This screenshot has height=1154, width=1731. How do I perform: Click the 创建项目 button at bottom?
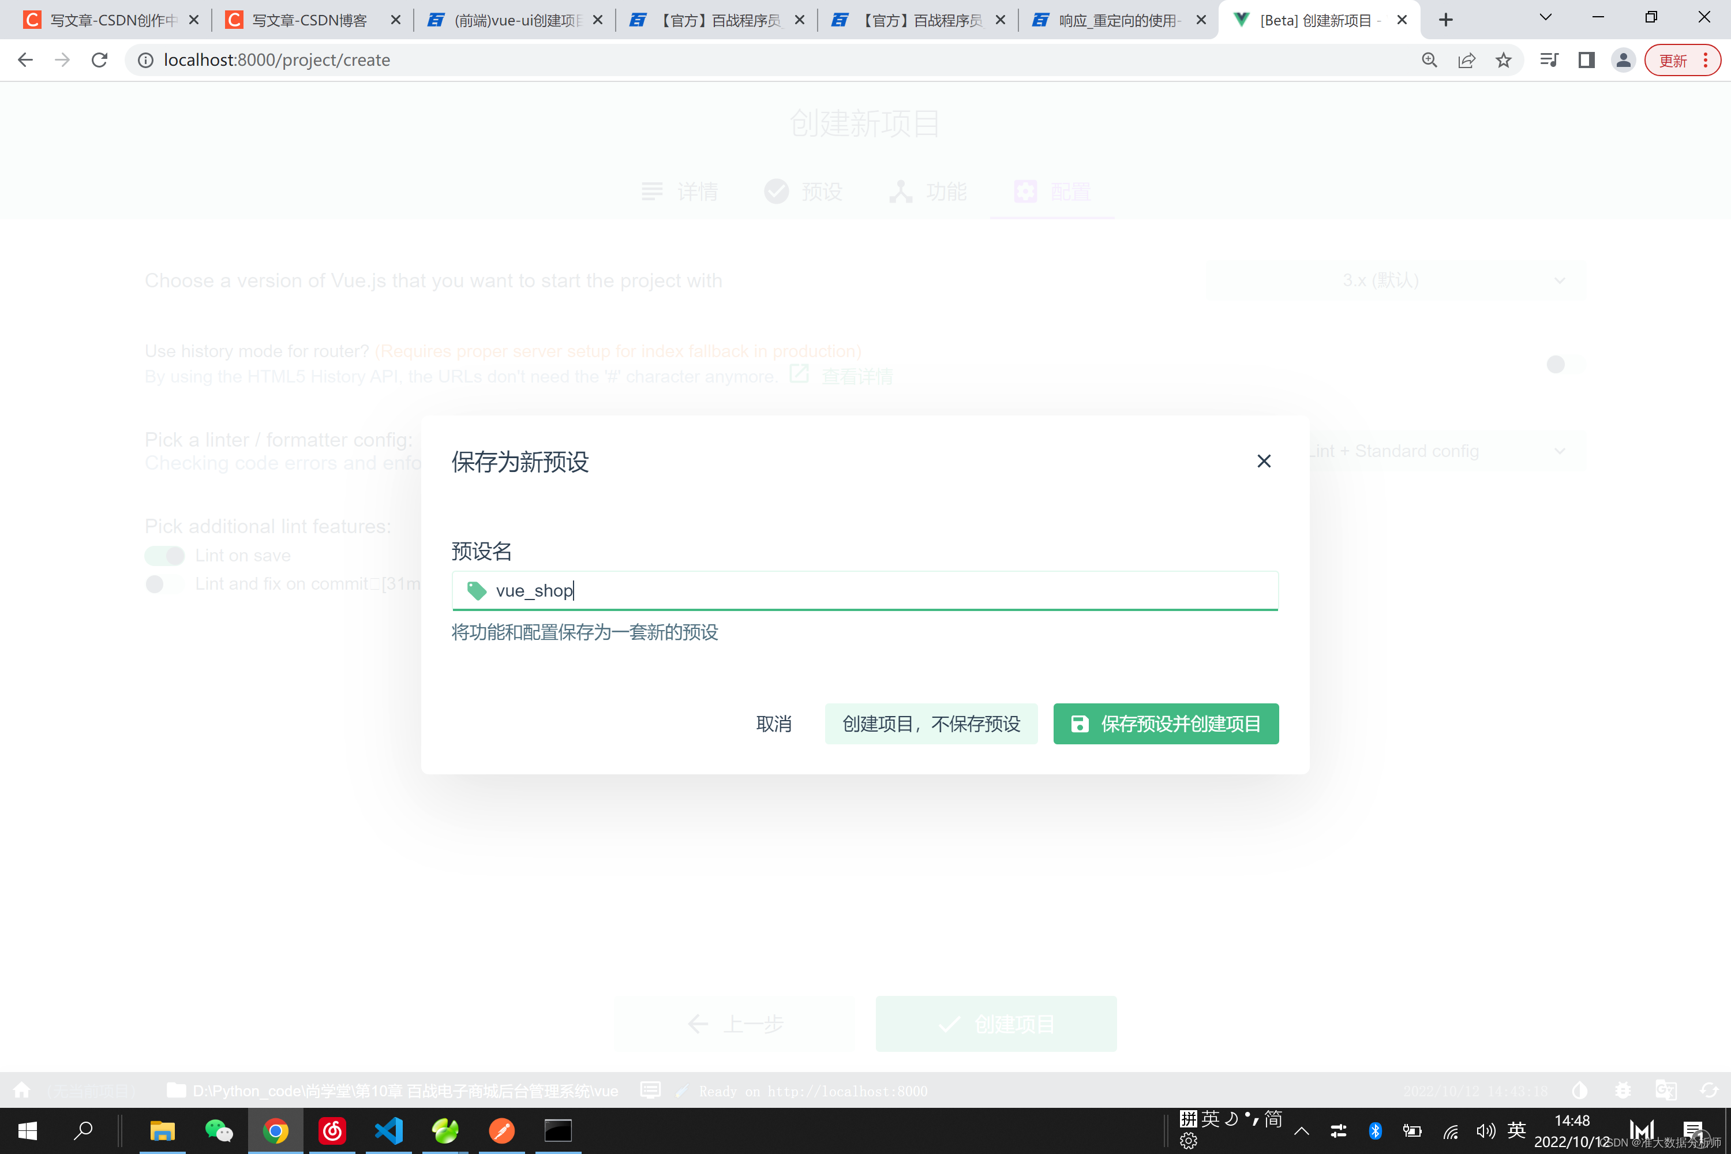click(x=996, y=1023)
